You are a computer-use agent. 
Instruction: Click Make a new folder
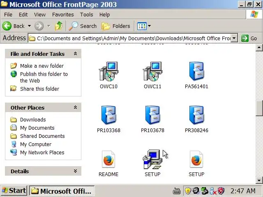tap(42, 66)
